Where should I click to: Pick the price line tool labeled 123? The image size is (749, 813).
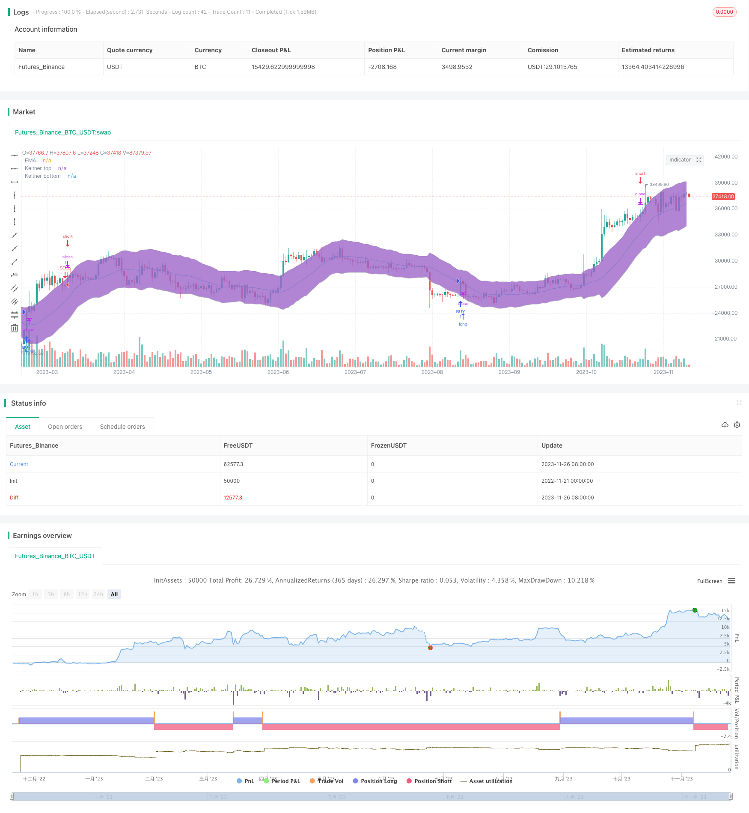pos(15,275)
